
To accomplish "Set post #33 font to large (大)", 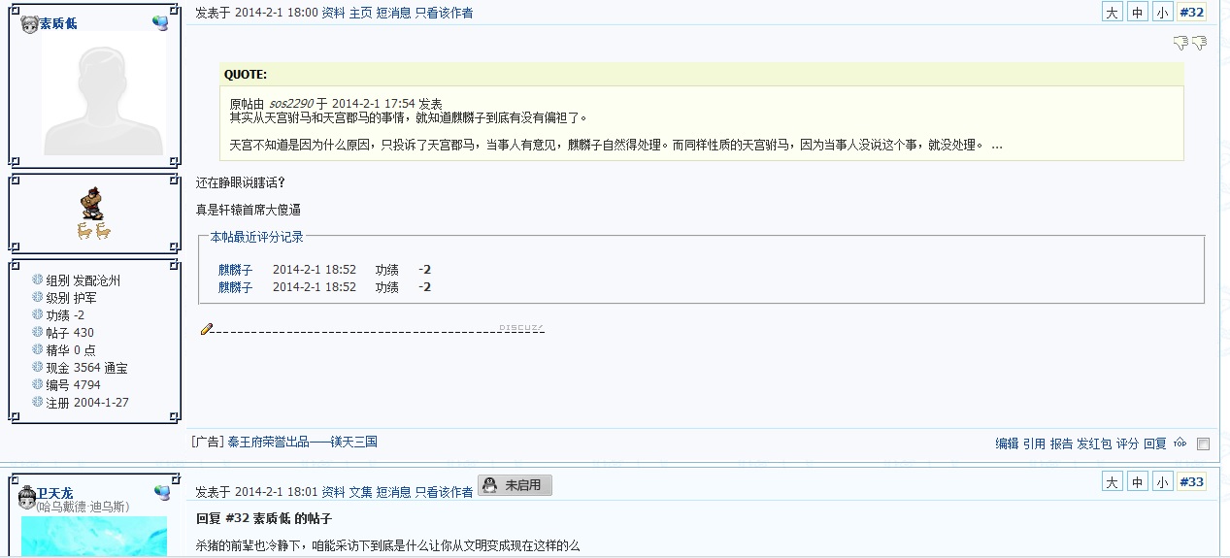I will click(x=1113, y=482).
